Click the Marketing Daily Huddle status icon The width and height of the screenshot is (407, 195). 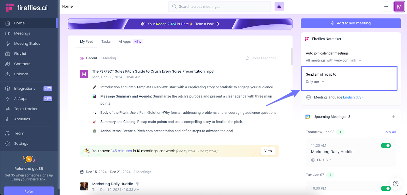(x=138, y=184)
